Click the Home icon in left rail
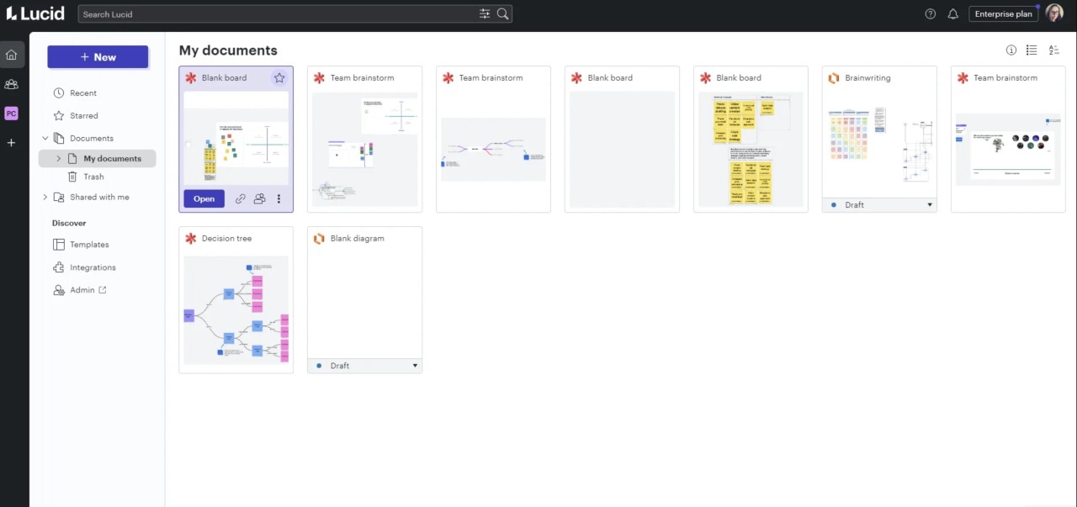Screen dimensions: 1077x507 (x=11, y=55)
